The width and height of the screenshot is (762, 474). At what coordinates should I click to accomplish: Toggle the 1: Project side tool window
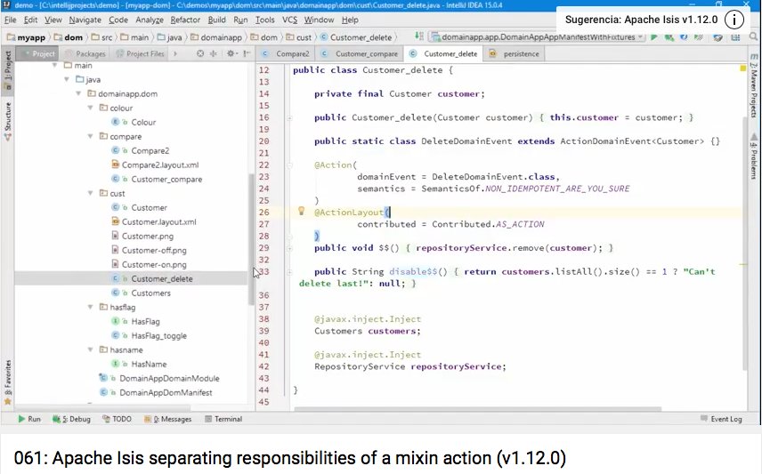8,71
